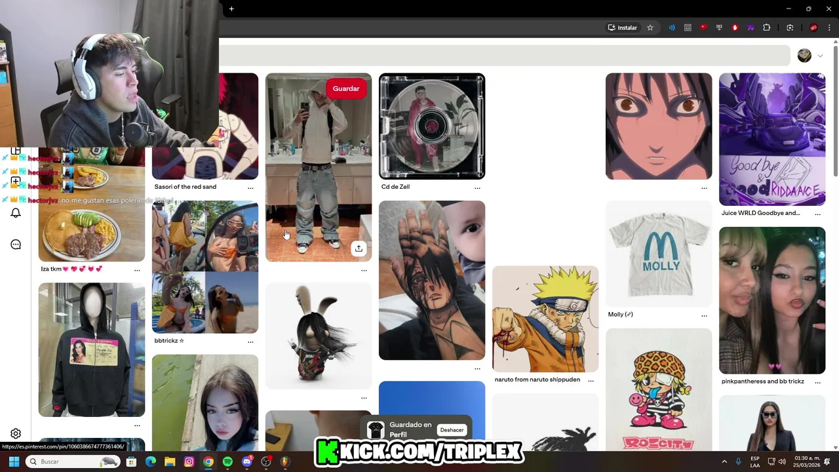Viewport: 839px width, 472px height.
Task: Click the Instalar app button in address bar
Action: [x=622, y=28]
